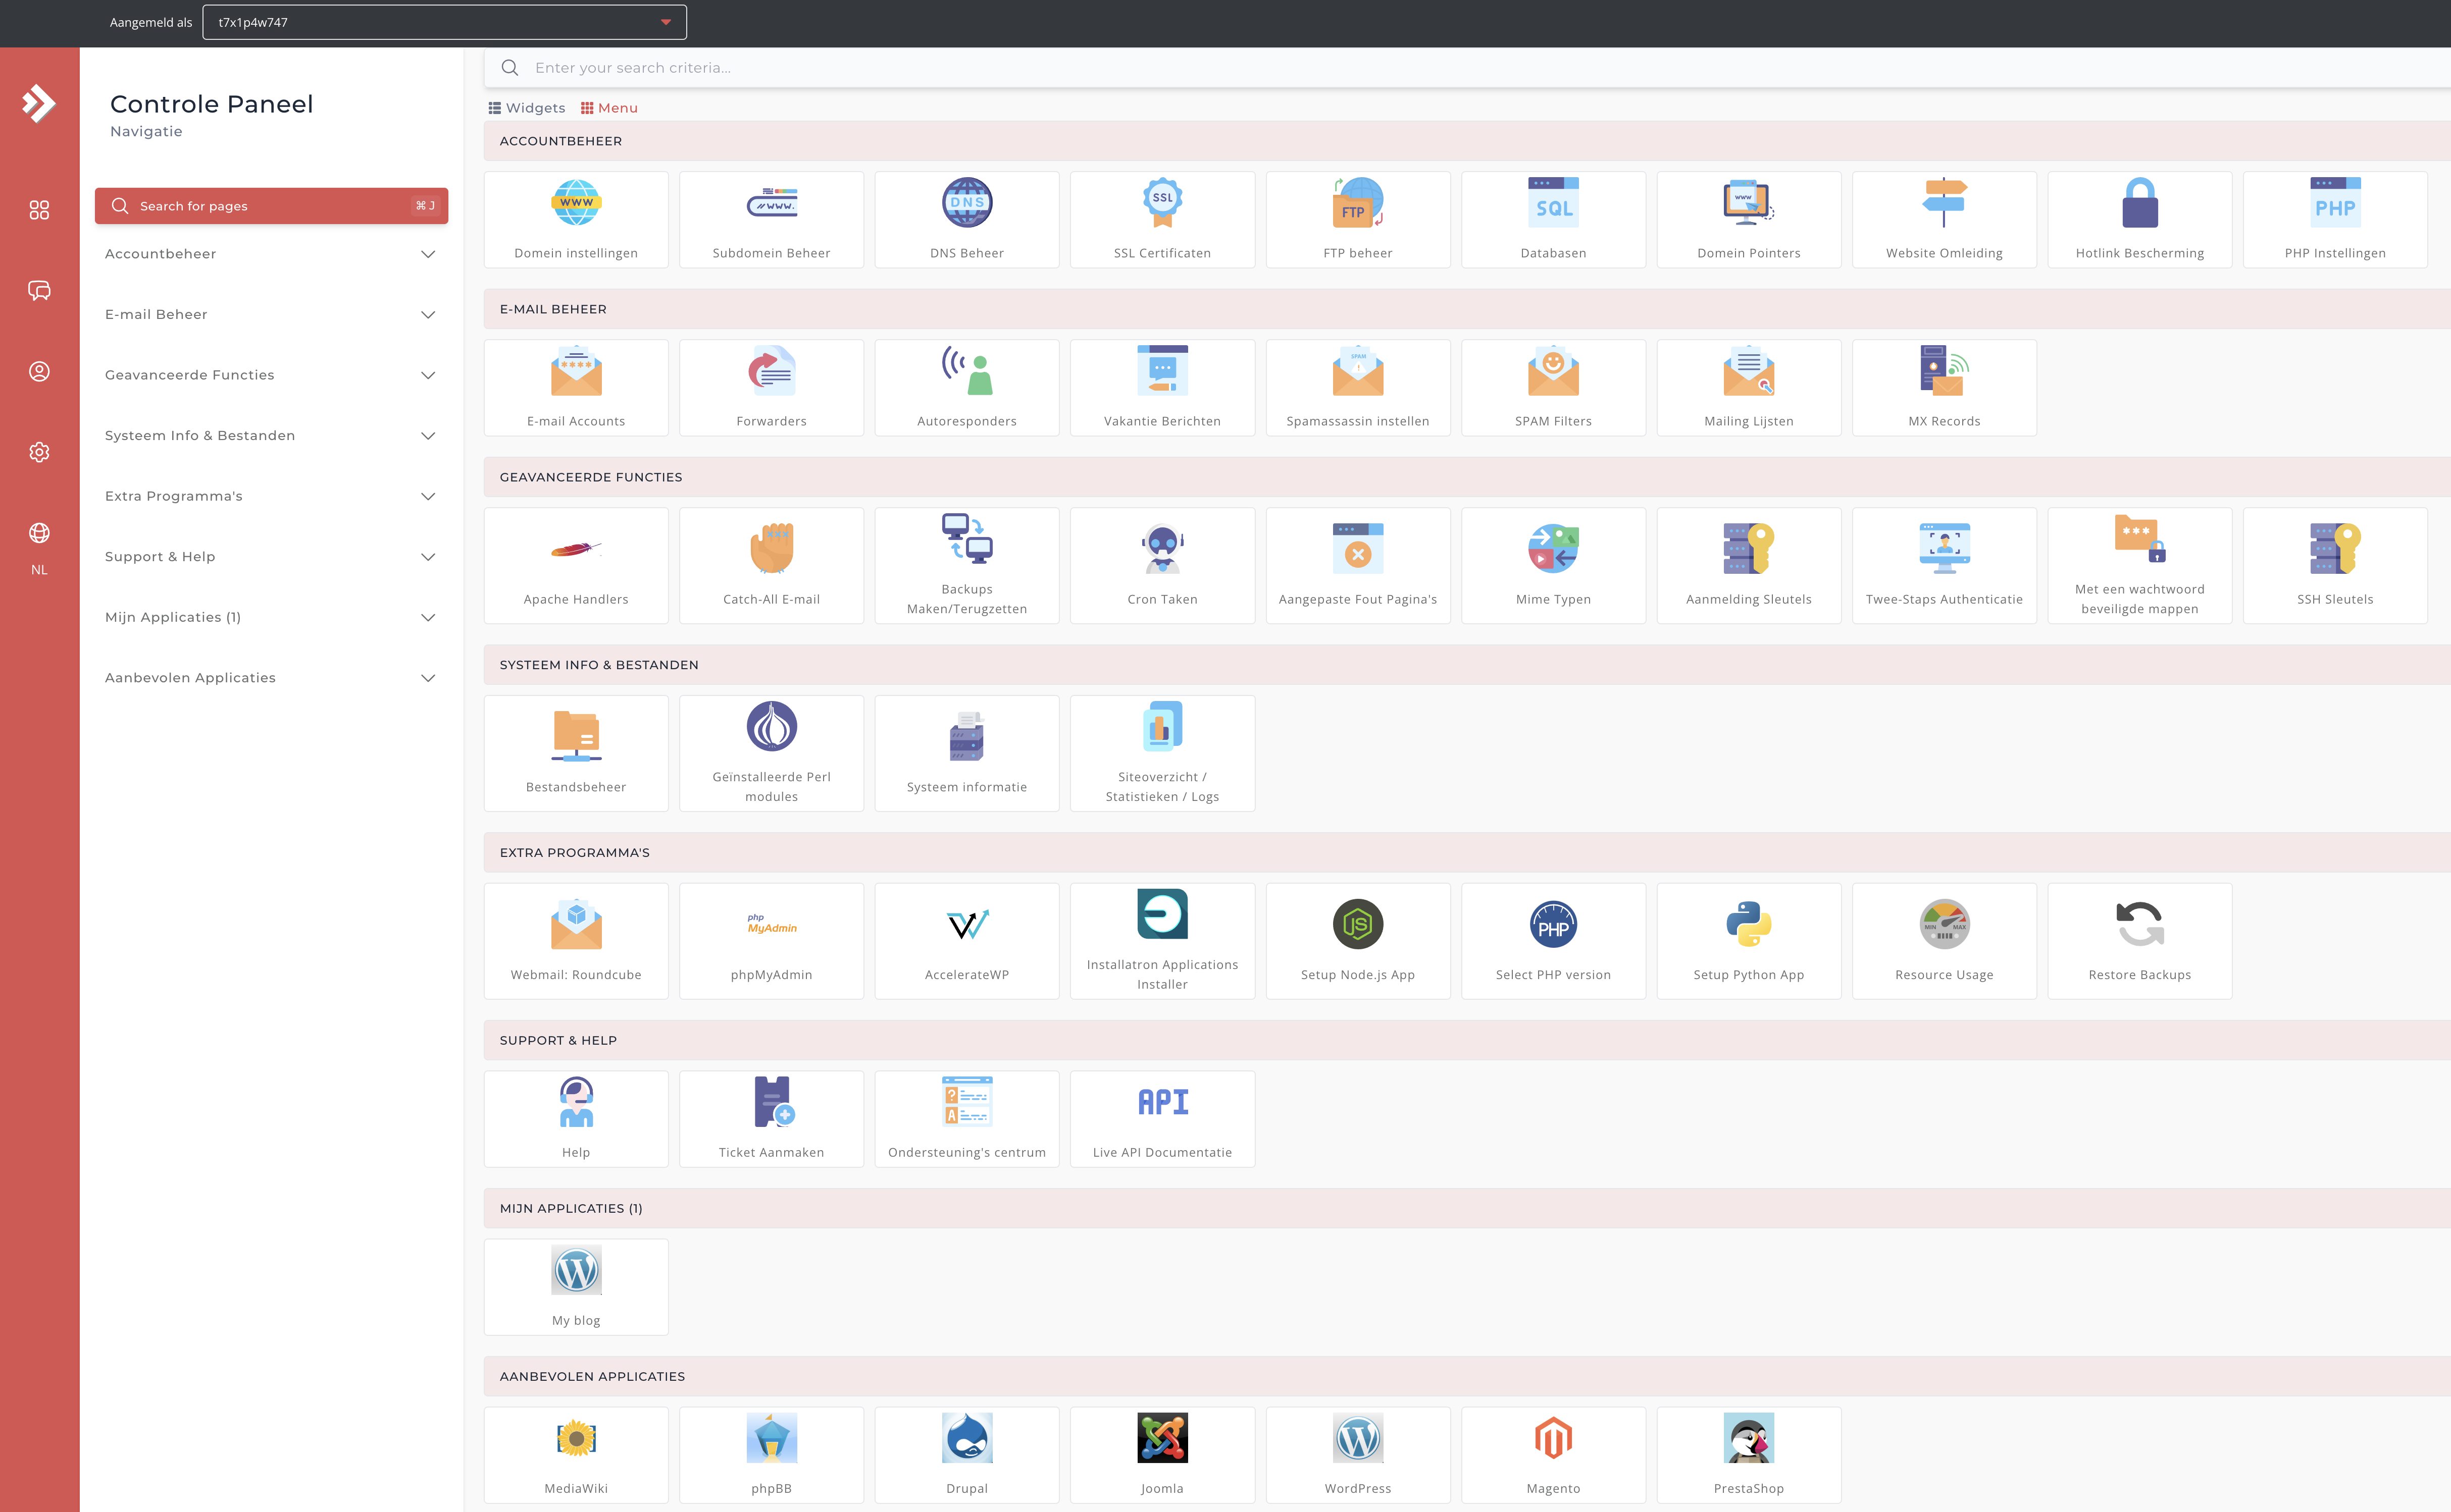Expand the Accountbeheer navigation section
2451x1512 pixels.
click(270, 254)
